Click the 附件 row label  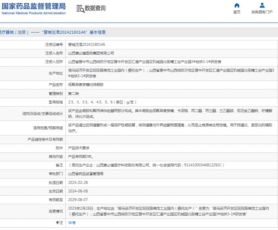tap(59, 148)
